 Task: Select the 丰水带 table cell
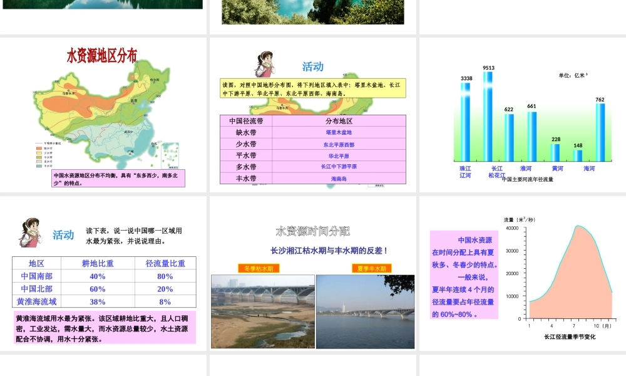246,178
